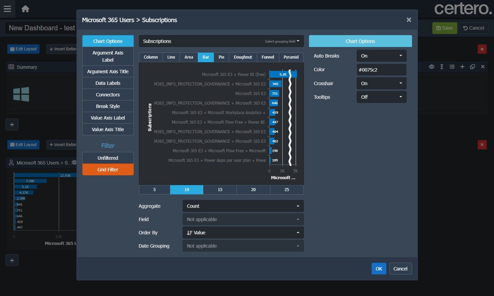Image resolution: width=494 pixels, height=296 pixels.
Task: Click Edit Layout above the Summary panel
Action: (23, 49)
